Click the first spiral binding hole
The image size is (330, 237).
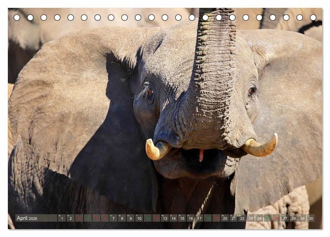pos(16,17)
